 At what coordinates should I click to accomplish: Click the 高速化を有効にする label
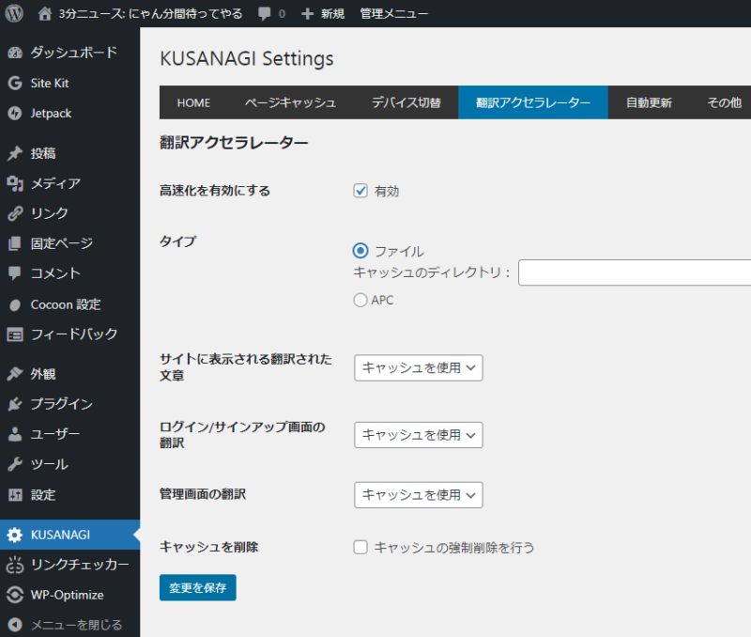(215, 191)
